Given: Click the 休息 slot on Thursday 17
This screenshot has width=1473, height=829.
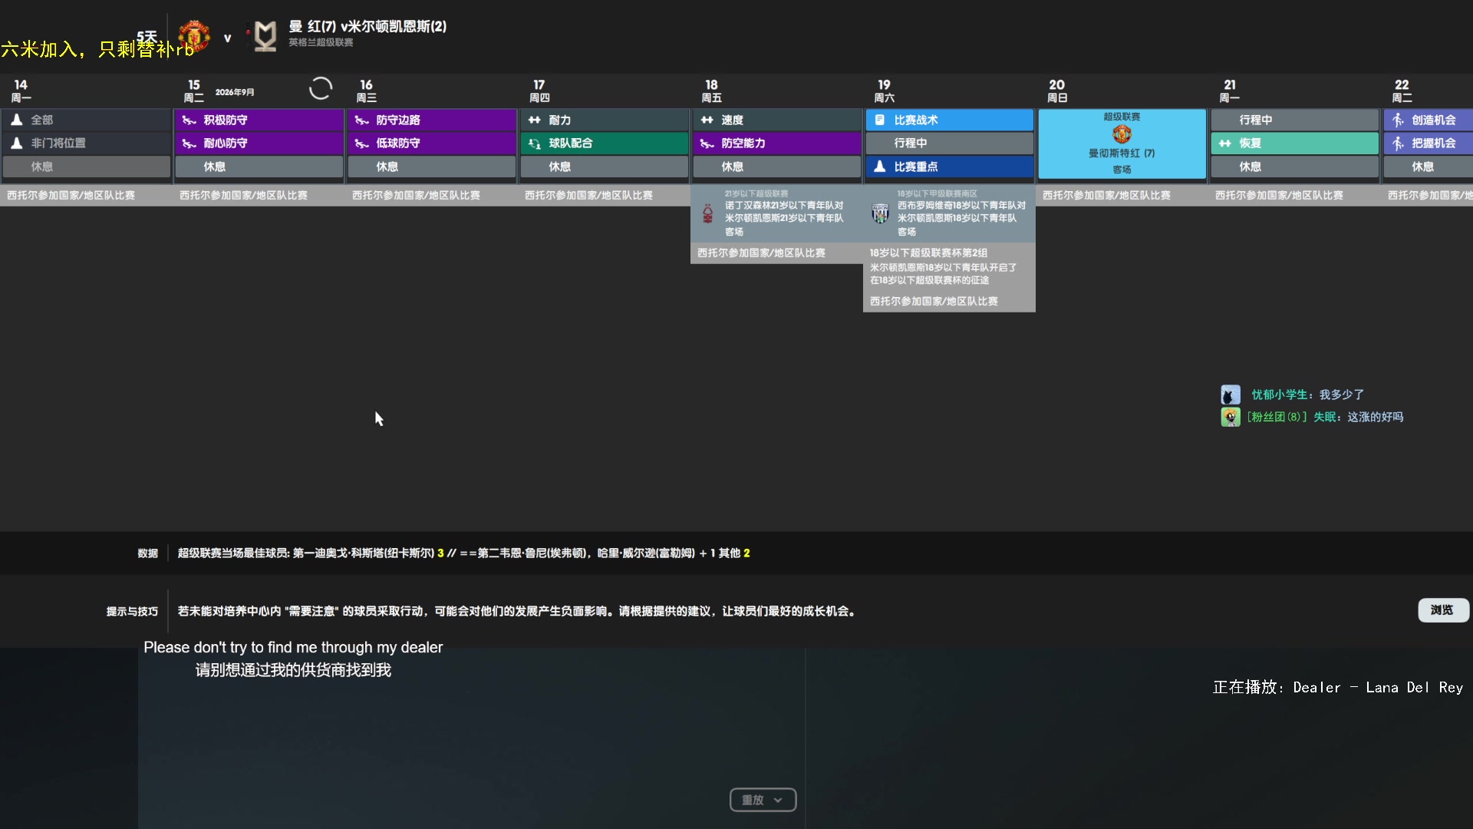Looking at the screenshot, I should (x=604, y=167).
